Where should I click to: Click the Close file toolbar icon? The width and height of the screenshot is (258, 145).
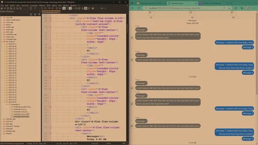(x=14, y=8)
